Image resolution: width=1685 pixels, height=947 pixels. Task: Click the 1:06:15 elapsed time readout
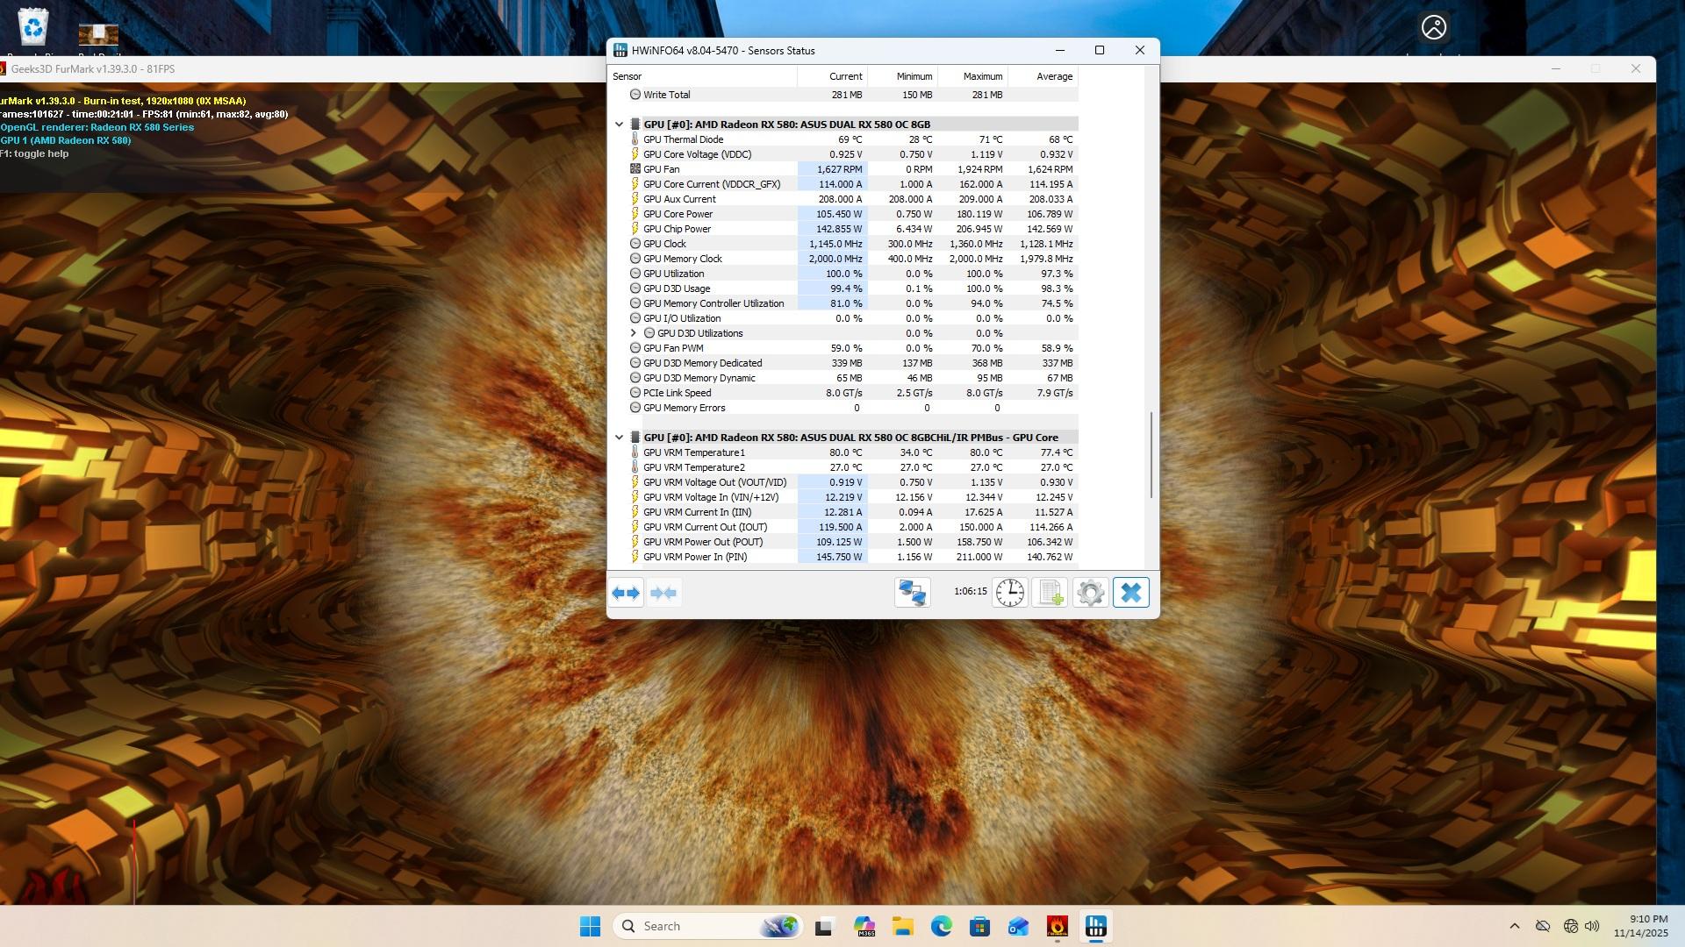tap(970, 592)
